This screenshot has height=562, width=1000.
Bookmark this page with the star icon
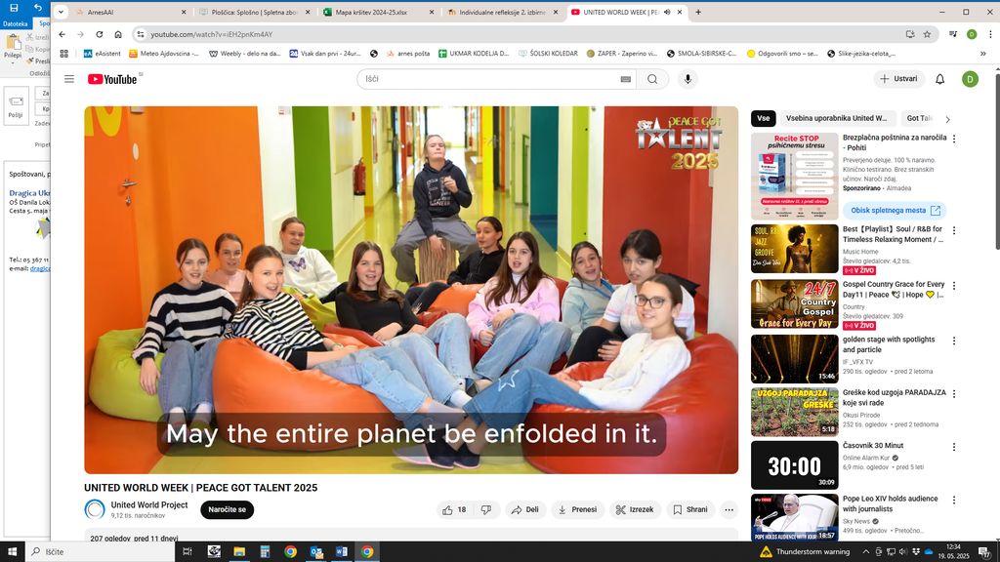point(927,34)
